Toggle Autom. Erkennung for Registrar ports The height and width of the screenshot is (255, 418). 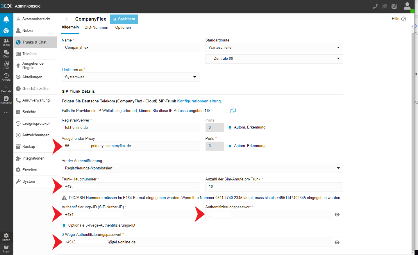point(230,127)
